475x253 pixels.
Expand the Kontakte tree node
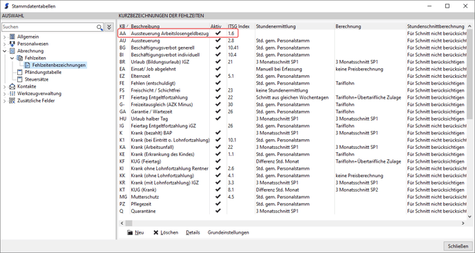point(5,87)
